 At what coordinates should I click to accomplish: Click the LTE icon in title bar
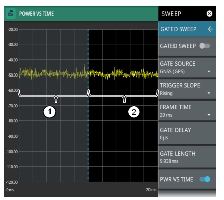(11, 13)
